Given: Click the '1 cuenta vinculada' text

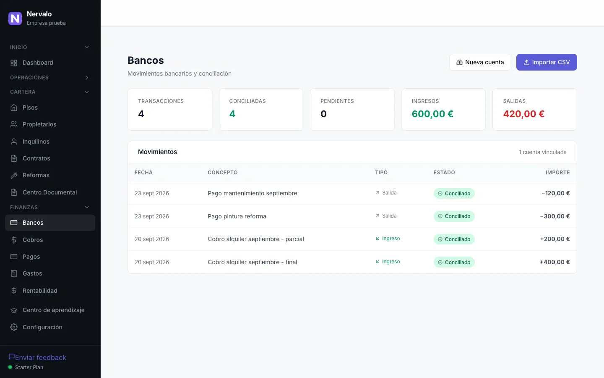Looking at the screenshot, I should 543,152.
